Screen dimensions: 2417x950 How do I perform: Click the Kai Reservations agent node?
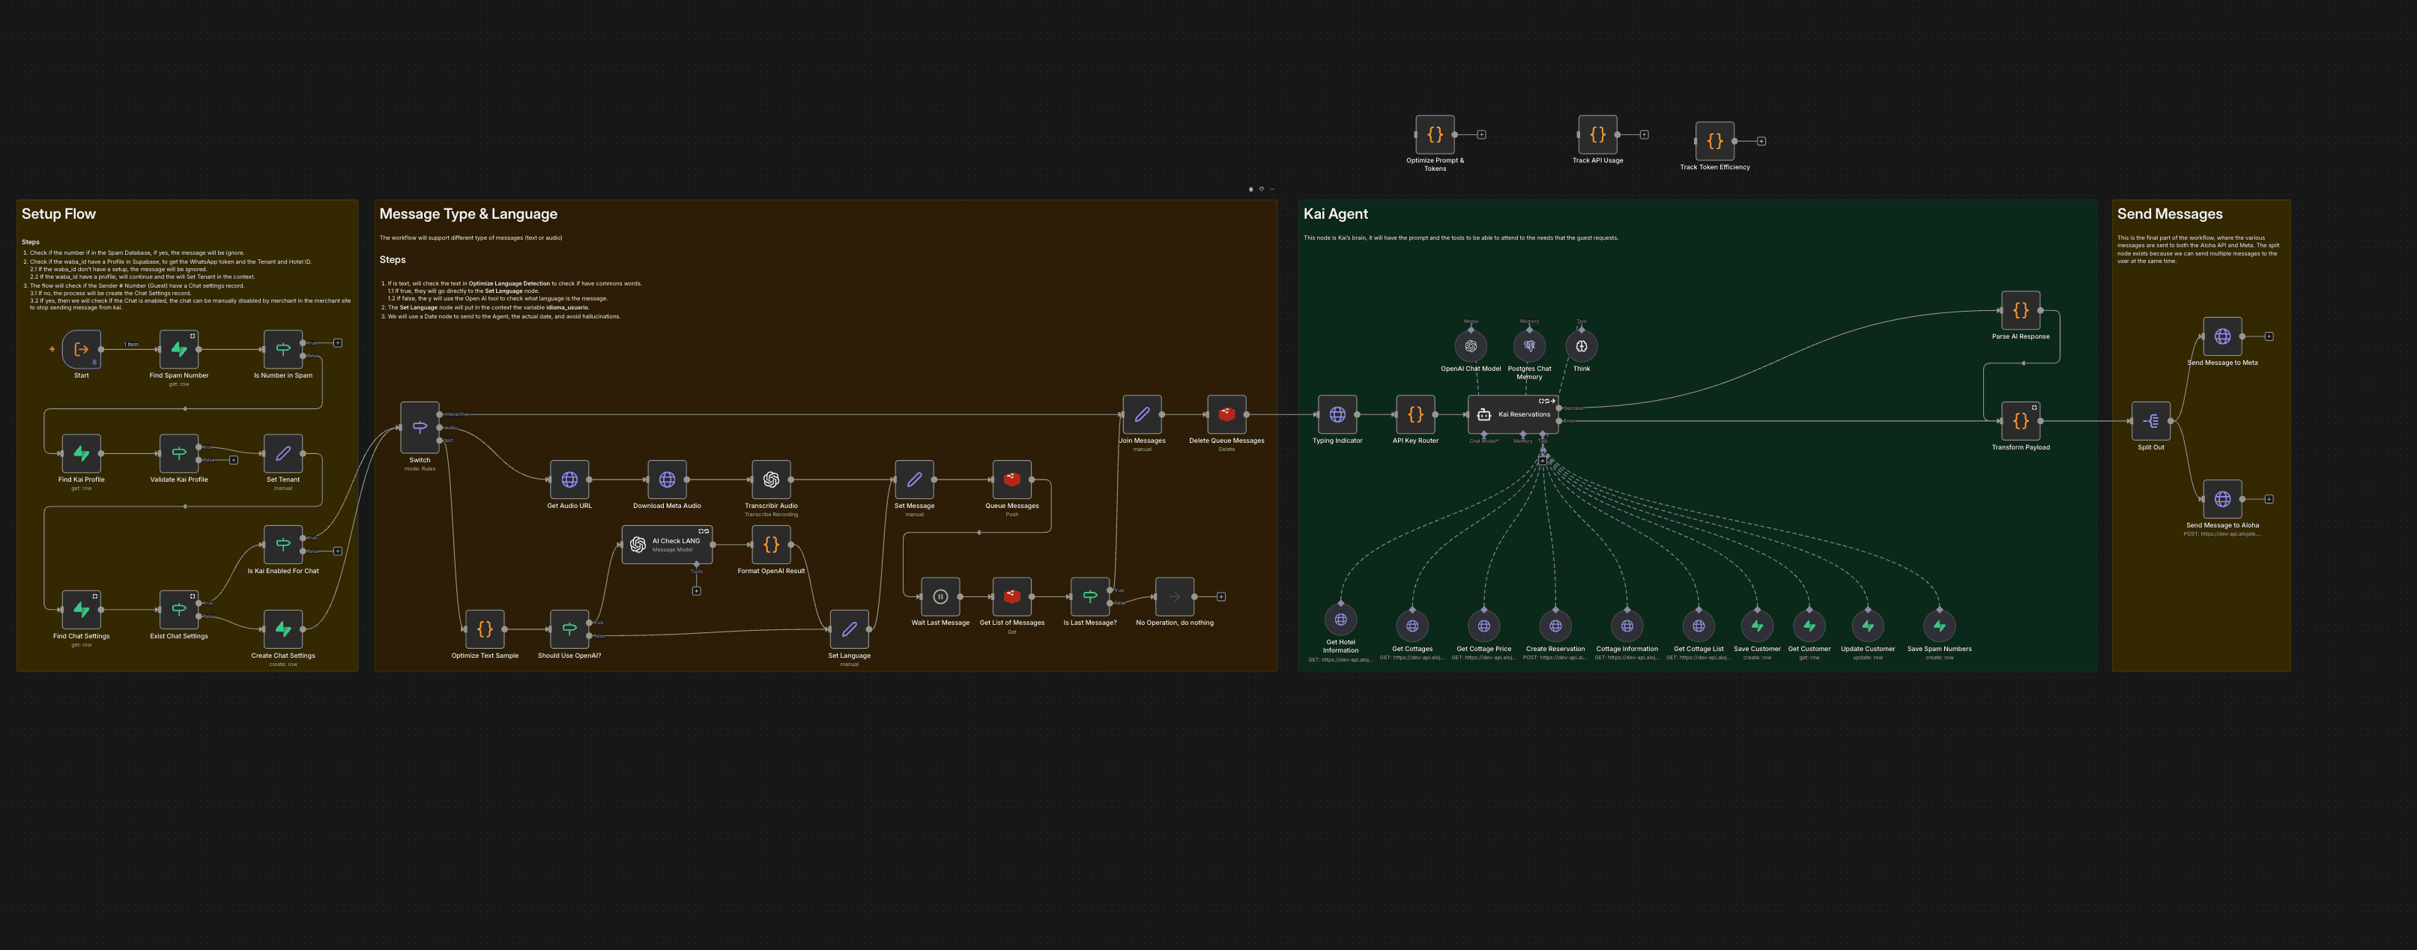pyautogui.click(x=1513, y=414)
